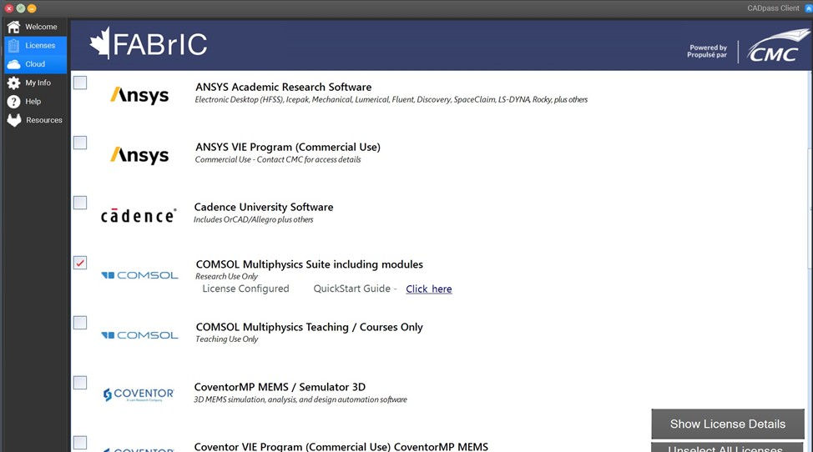Click the Cadence logo thumbnail
813x452 pixels.
[139, 216]
